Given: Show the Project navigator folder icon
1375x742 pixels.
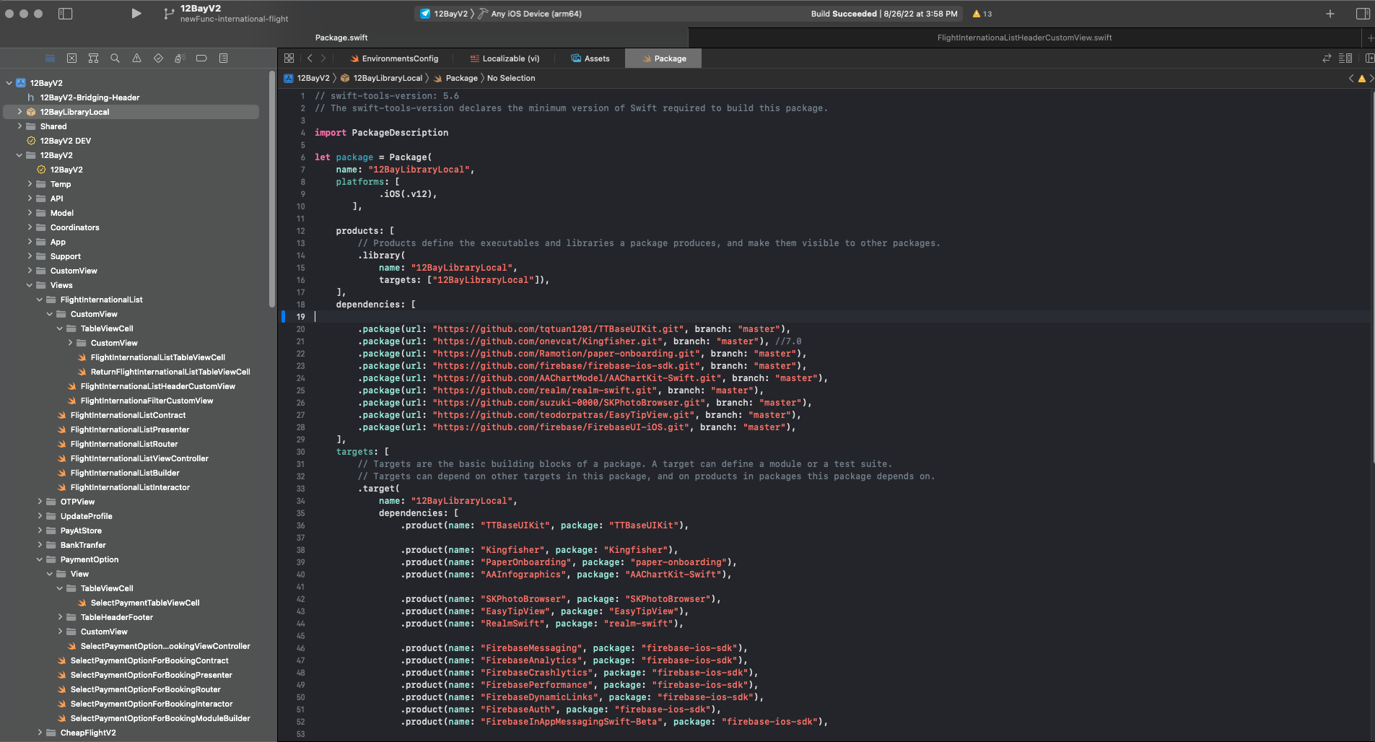Looking at the screenshot, I should click(x=50, y=58).
